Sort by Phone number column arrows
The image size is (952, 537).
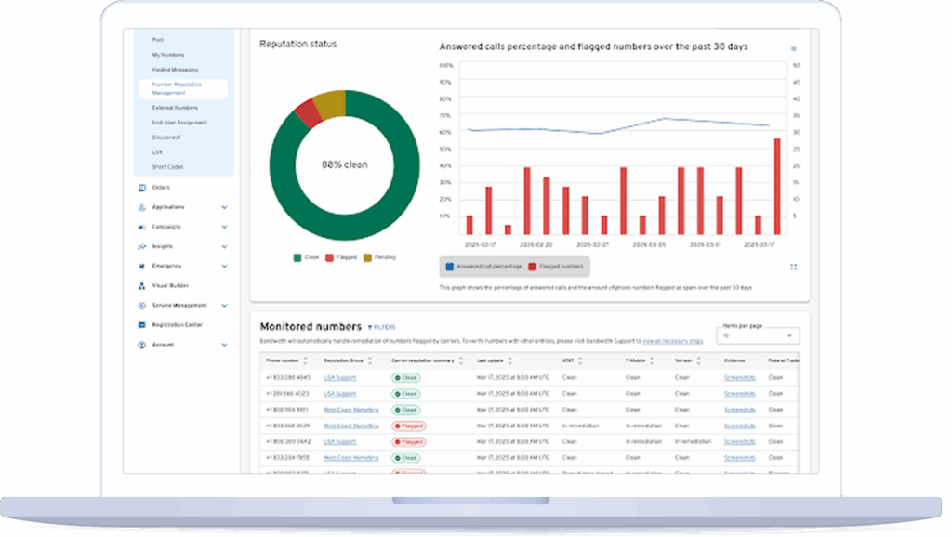(306, 360)
